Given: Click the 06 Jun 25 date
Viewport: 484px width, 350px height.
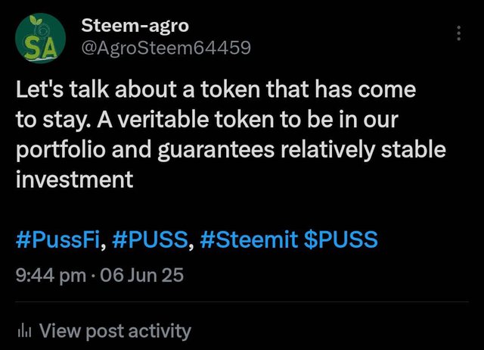Looking at the screenshot, I should click(x=141, y=274).
